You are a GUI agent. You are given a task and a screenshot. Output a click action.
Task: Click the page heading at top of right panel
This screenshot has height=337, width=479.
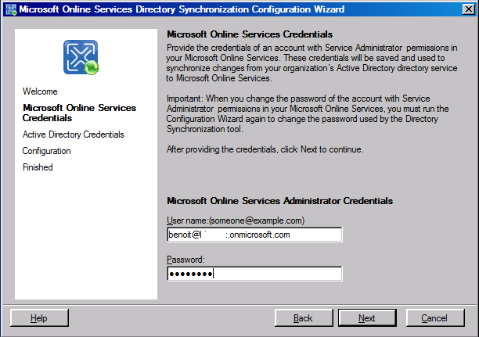[x=250, y=35]
